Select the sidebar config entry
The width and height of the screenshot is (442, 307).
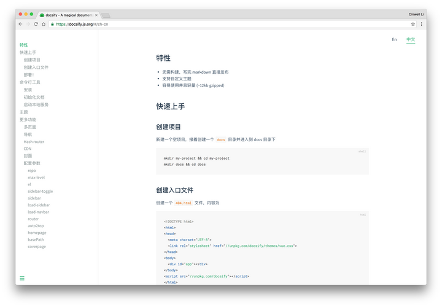34,198
